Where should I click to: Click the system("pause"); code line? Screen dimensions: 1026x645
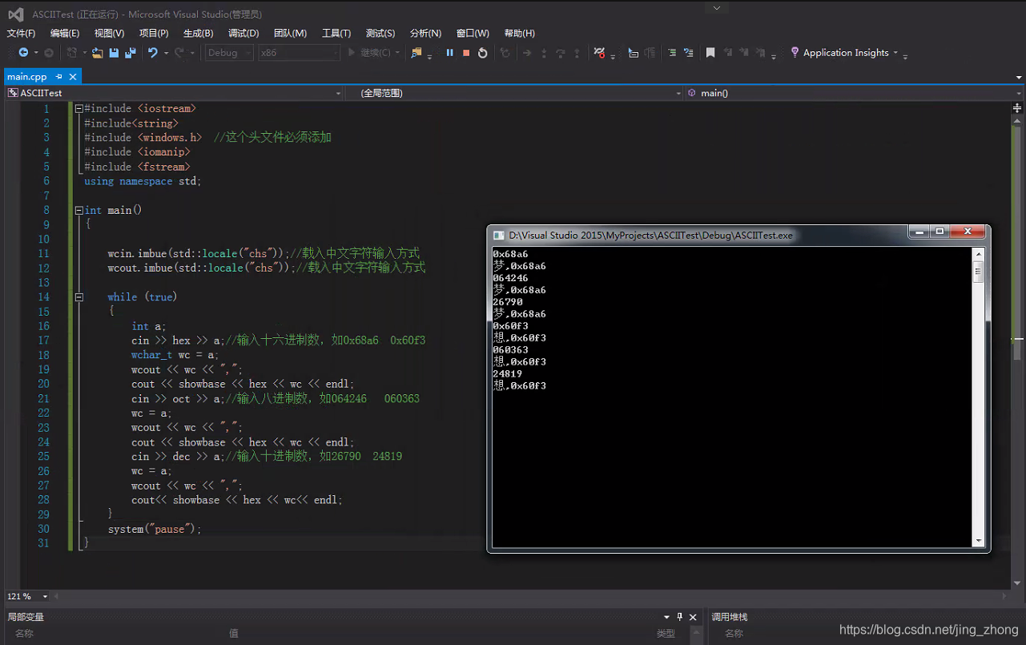click(x=155, y=529)
